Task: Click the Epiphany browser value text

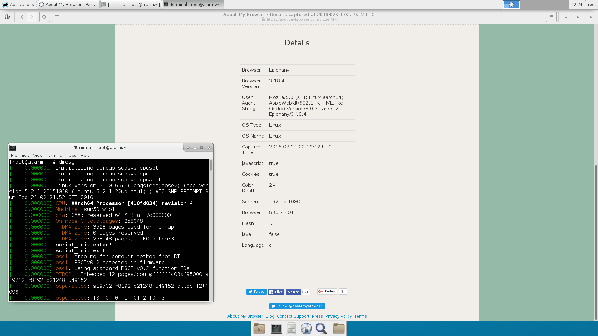Action: (279, 70)
